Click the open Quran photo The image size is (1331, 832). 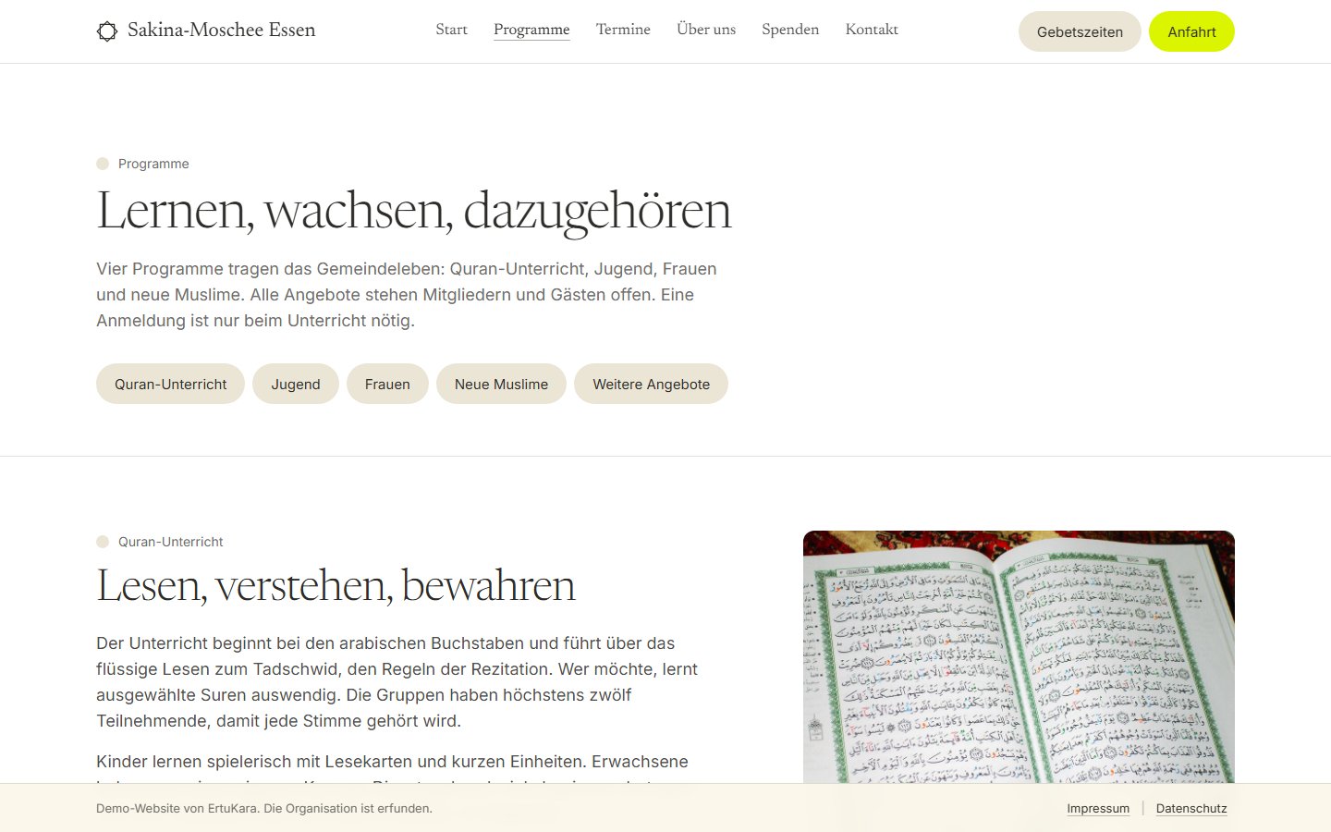[x=1019, y=656]
